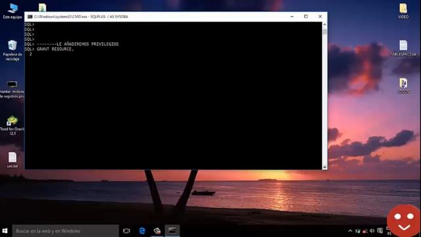Click the red smiley face overlay button
The image size is (421, 237).
pyautogui.click(x=404, y=221)
